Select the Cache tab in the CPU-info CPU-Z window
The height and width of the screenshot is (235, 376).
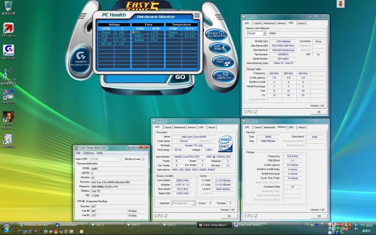click(168, 127)
